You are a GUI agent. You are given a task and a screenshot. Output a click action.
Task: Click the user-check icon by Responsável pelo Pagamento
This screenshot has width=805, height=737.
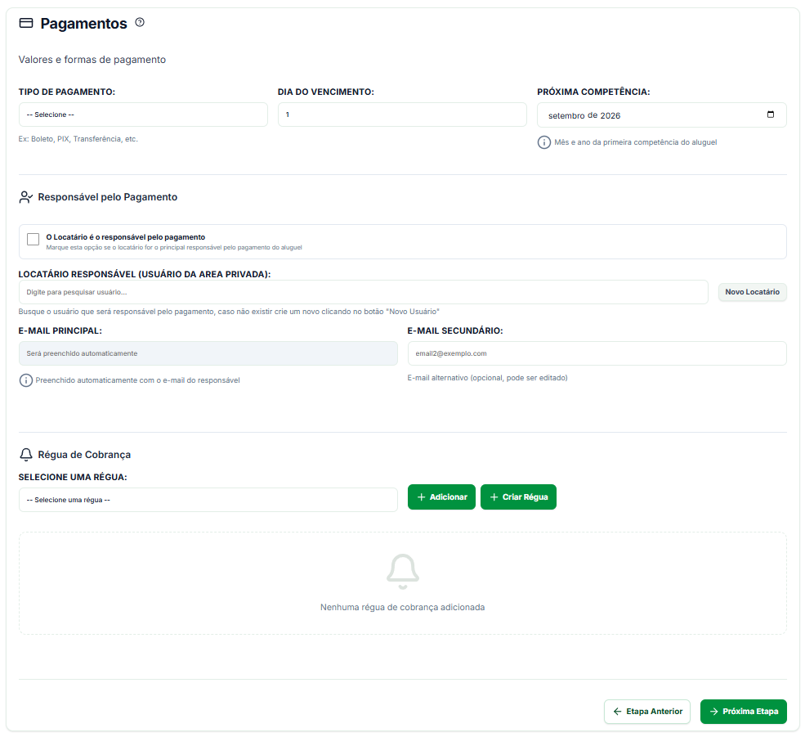pyautogui.click(x=25, y=197)
